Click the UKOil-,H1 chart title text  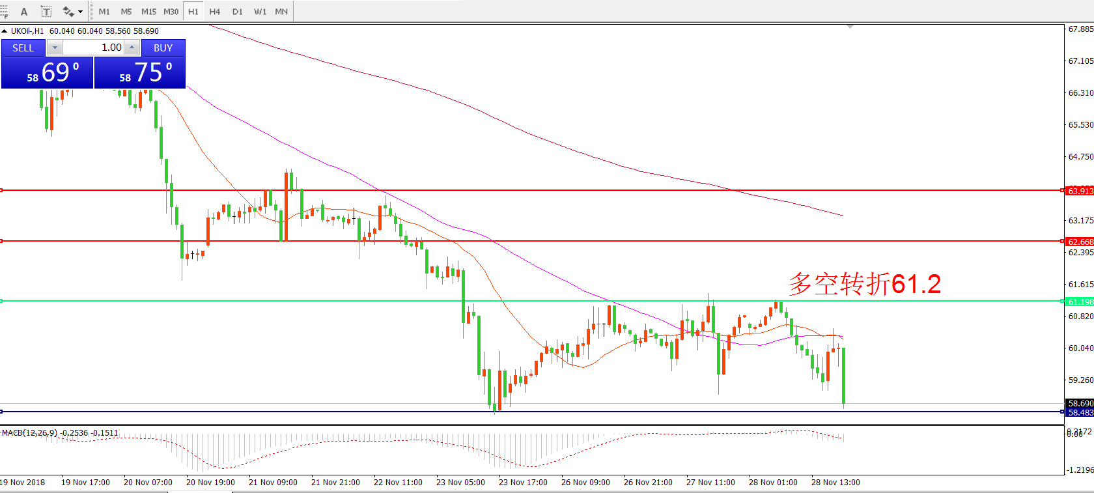[27, 31]
